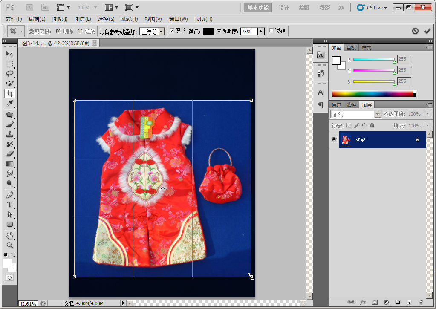436x309 pixels.
Task: Click the black shield color swatch
Action: coord(208,32)
